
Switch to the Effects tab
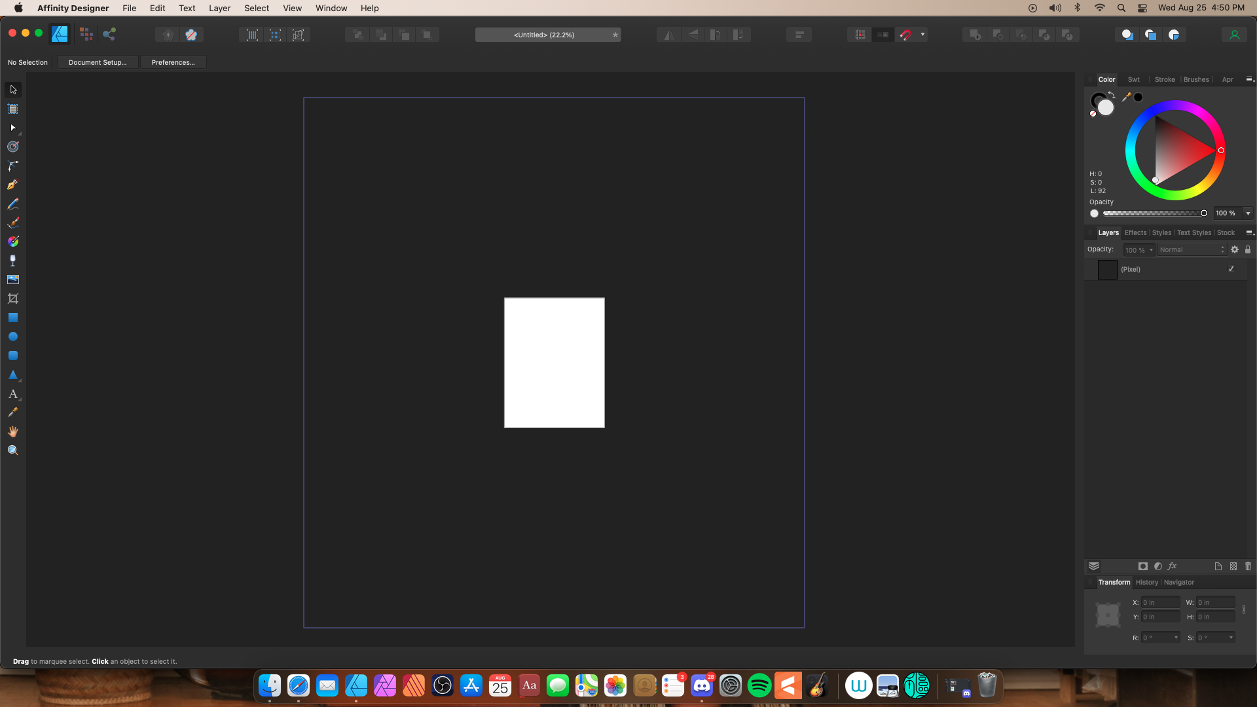(x=1135, y=232)
